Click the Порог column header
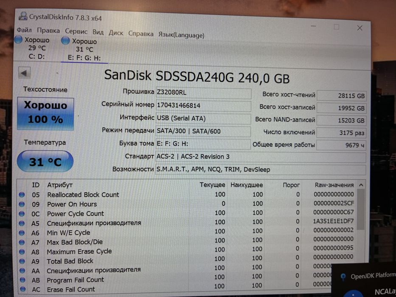Viewport: 396px width, 297px height. (x=291, y=185)
